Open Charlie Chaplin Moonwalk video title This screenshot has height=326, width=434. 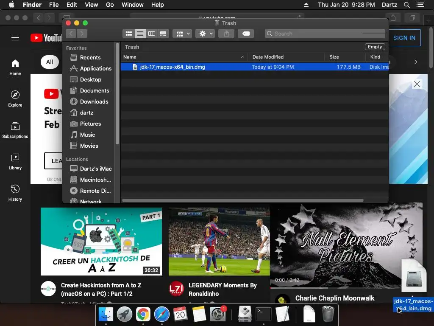[x=335, y=298]
